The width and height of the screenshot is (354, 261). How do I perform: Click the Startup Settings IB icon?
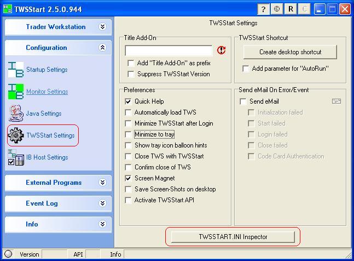(16, 70)
